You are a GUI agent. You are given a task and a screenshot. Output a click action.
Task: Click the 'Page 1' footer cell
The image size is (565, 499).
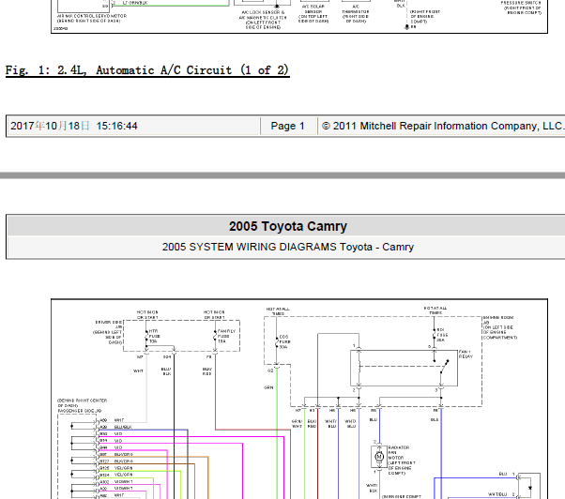287,126
